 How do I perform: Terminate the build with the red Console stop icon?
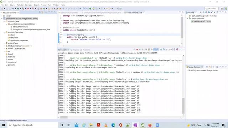tap(137, 50)
